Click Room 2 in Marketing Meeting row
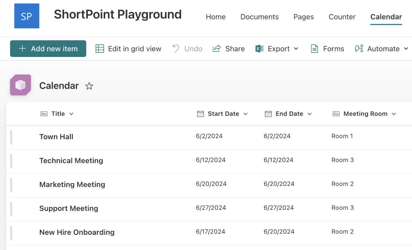 pos(343,184)
